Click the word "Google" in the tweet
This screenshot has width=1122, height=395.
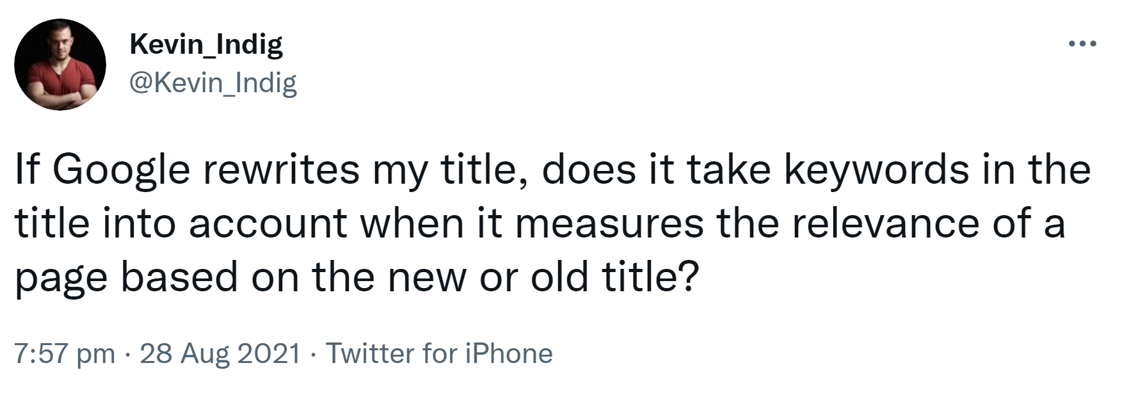[122, 170]
